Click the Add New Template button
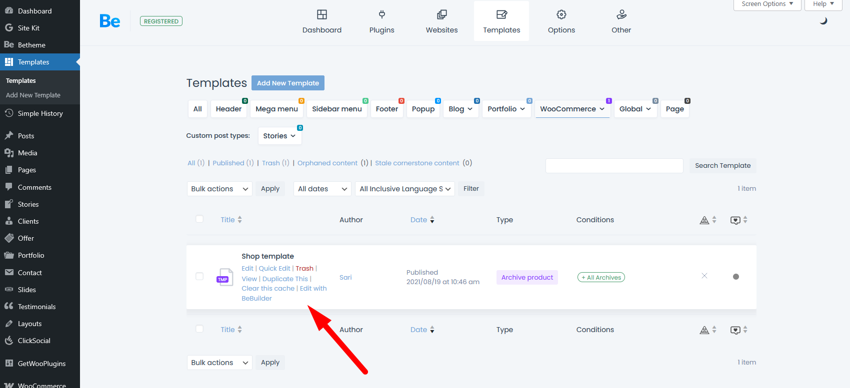Viewport: 850px width, 388px height. point(288,83)
